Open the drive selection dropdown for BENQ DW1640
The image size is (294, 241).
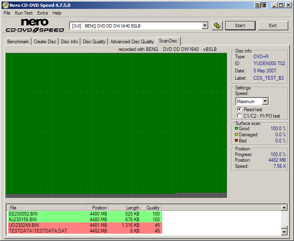coord(205,26)
